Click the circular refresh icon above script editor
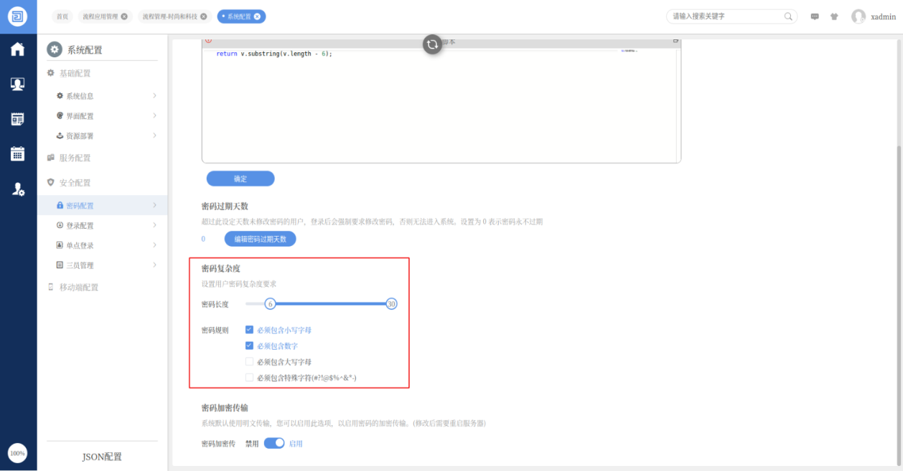This screenshot has width=903, height=471. tap(432, 44)
